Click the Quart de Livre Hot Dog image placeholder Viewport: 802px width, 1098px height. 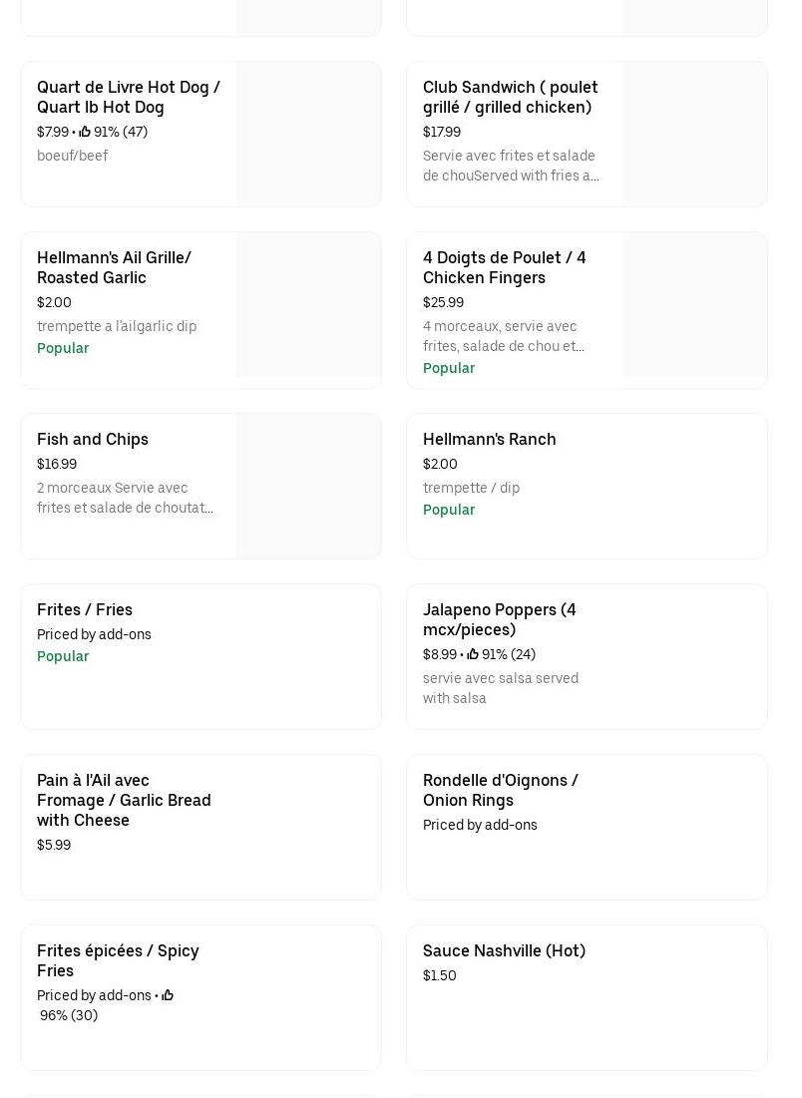pos(308,135)
